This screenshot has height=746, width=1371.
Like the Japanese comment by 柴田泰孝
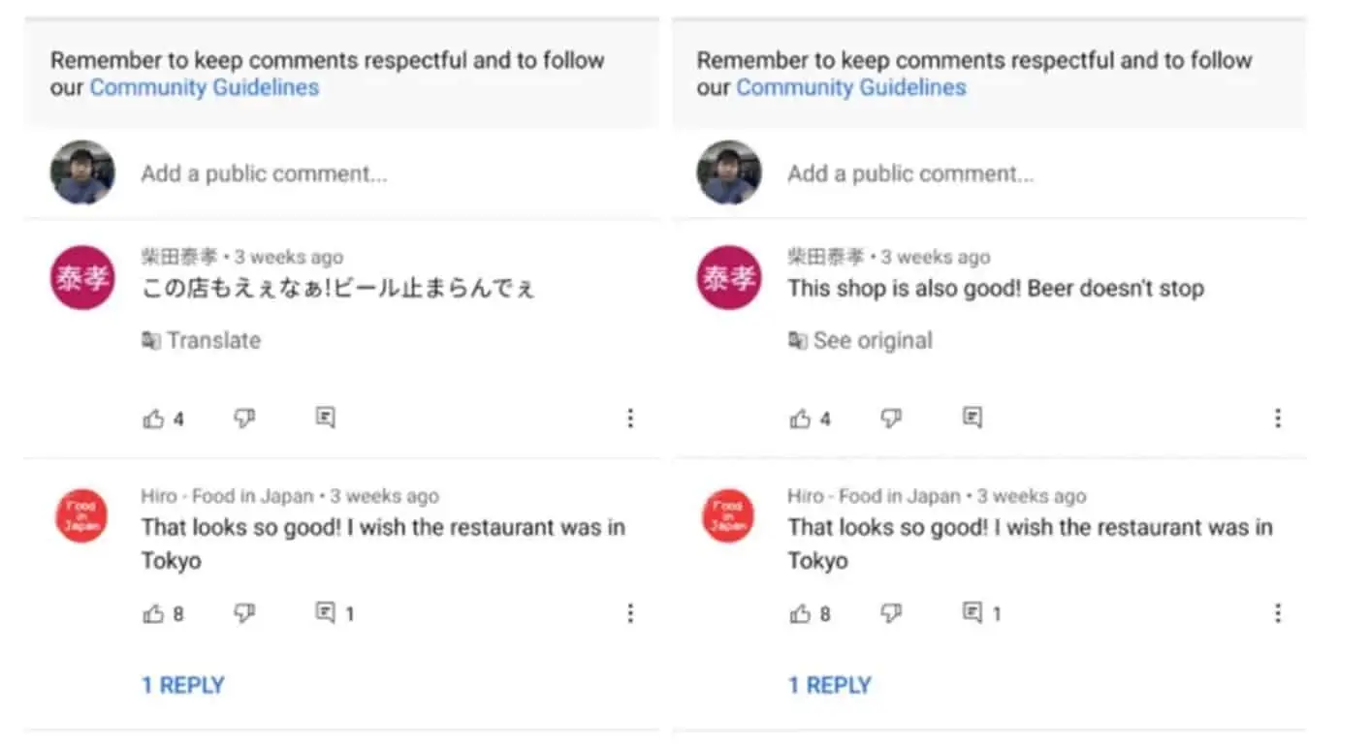pos(153,419)
